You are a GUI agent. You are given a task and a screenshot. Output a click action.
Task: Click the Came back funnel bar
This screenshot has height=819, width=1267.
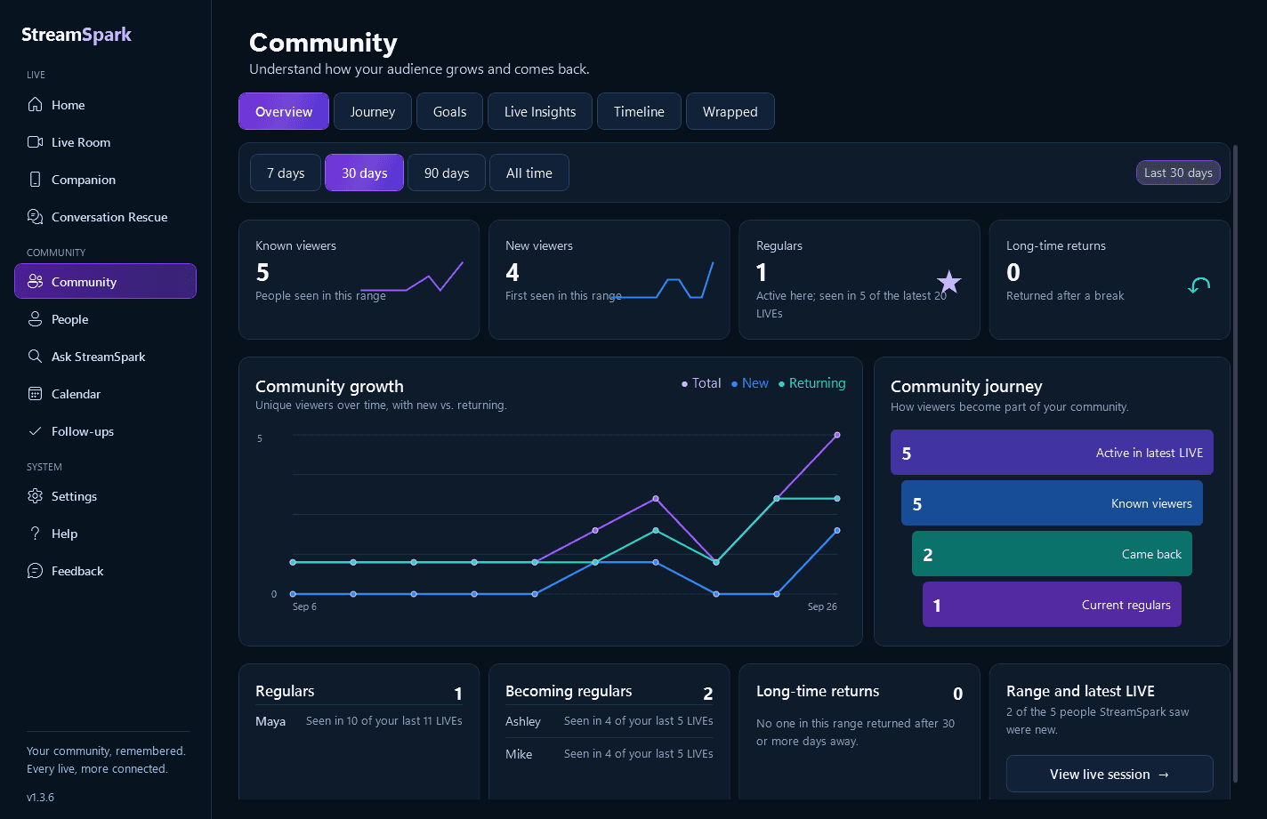tap(1052, 554)
